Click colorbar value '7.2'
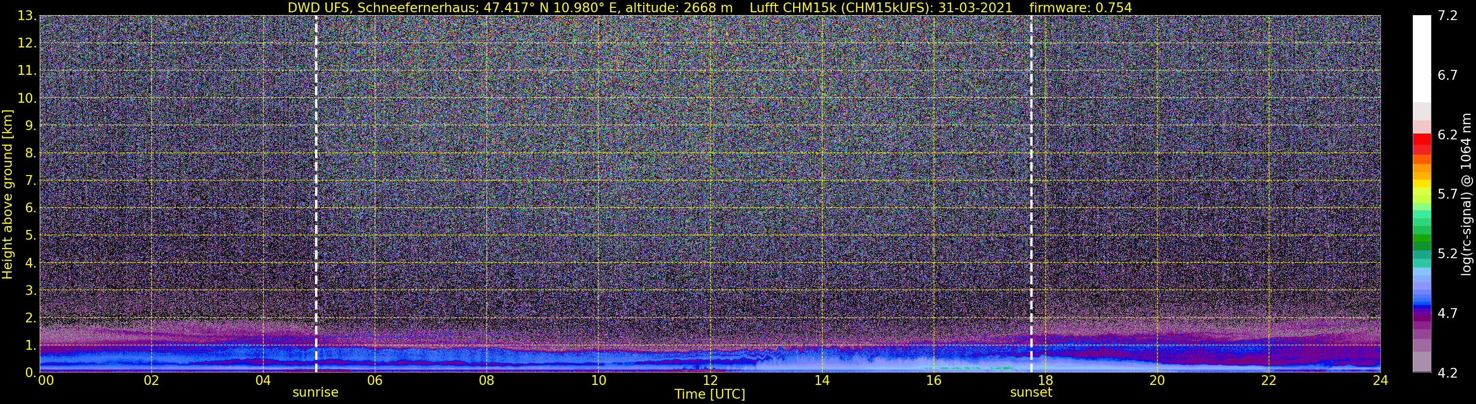The image size is (1476, 404). coord(1448,16)
